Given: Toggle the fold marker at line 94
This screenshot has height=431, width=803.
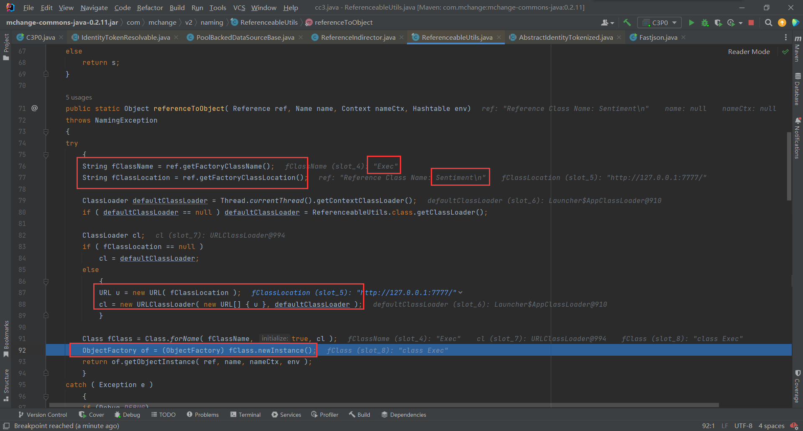Looking at the screenshot, I should 46,373.
